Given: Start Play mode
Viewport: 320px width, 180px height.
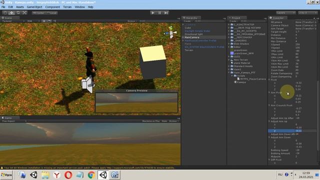Looking at the screenshot, I should point(153,13).
